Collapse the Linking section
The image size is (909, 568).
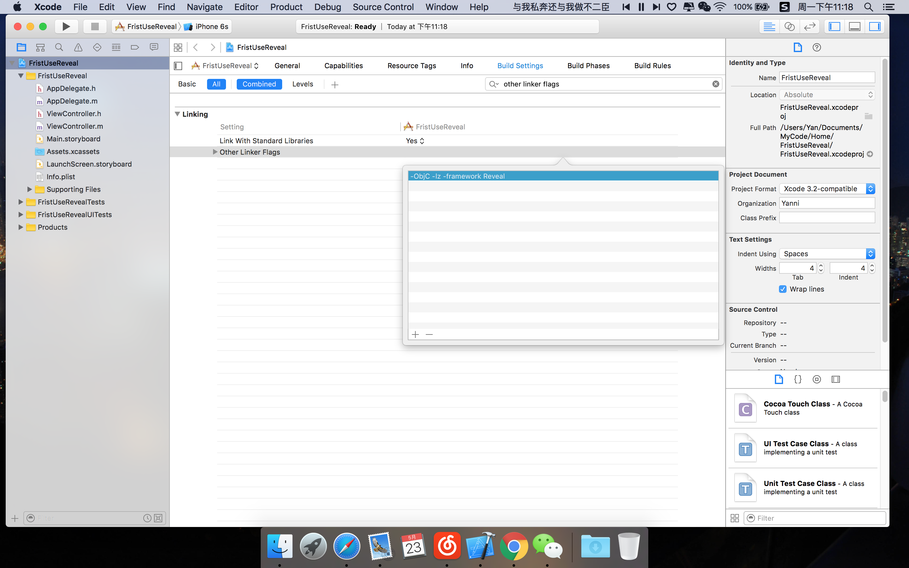tap(177, 114)
